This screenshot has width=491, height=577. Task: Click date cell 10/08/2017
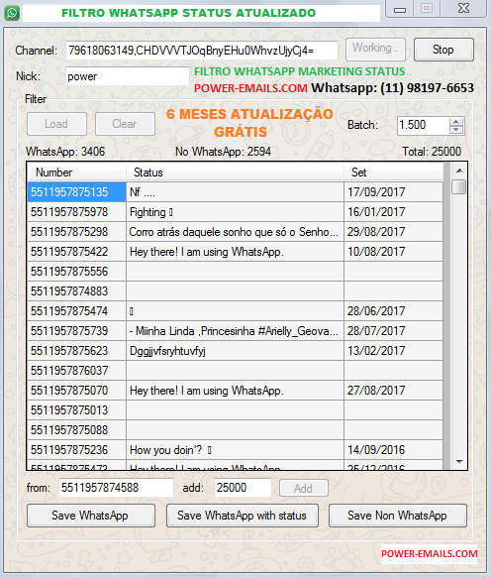click(393, 252)
